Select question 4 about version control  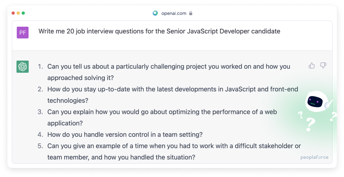click(x=125, y=134)
